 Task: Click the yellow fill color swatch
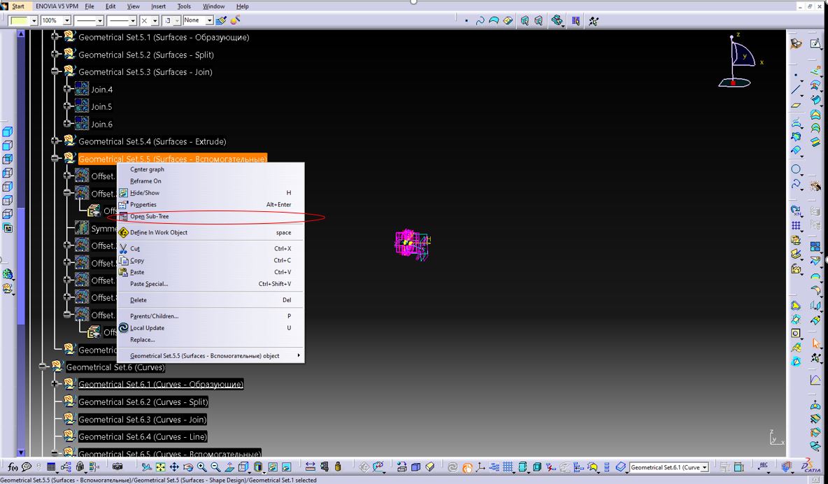(x=19, y=20)
